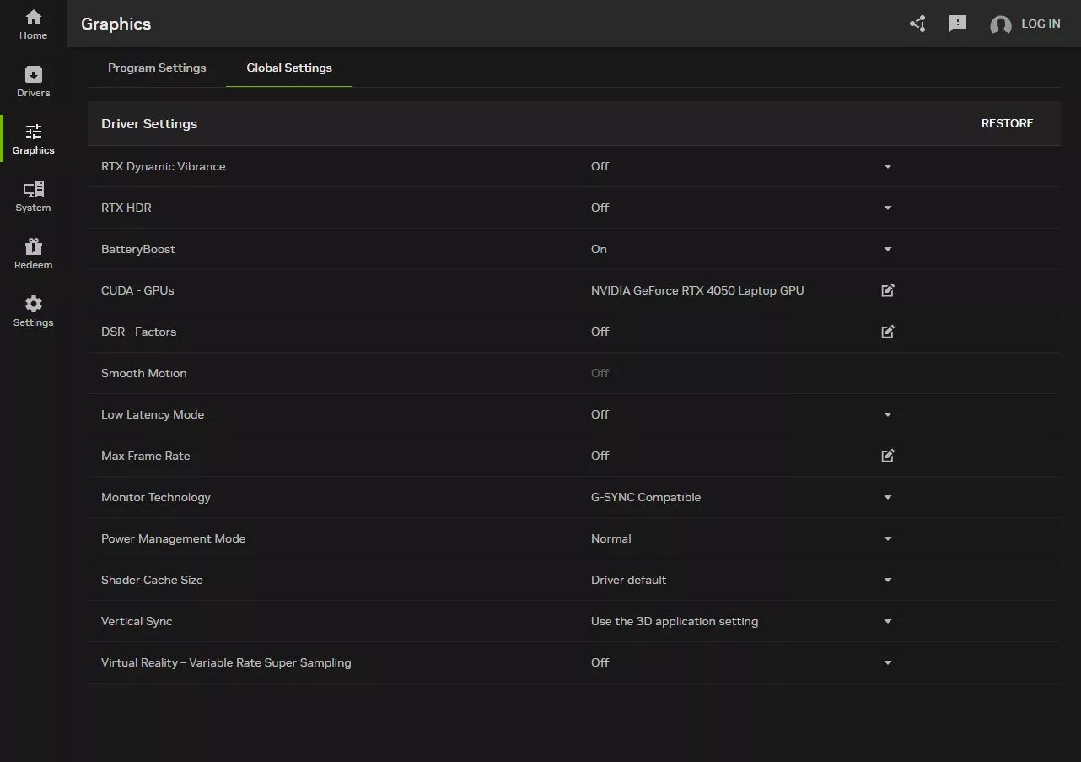This screenshot has height=762, width=1081.
Task: Go to the Home sidebar icon
Action: (x=33, y=24)
